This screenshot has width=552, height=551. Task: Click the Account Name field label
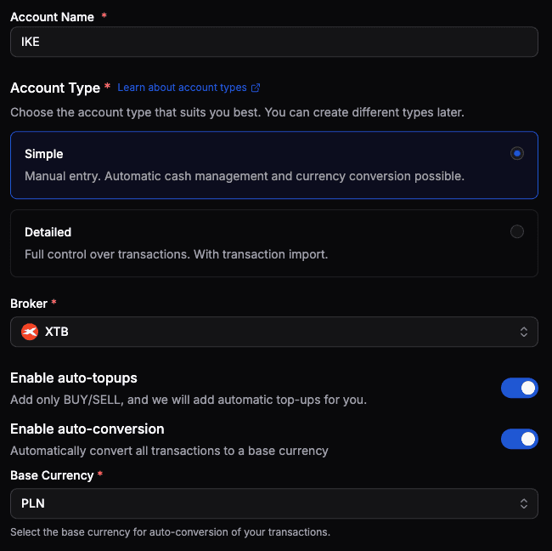(x=52, y=17)
